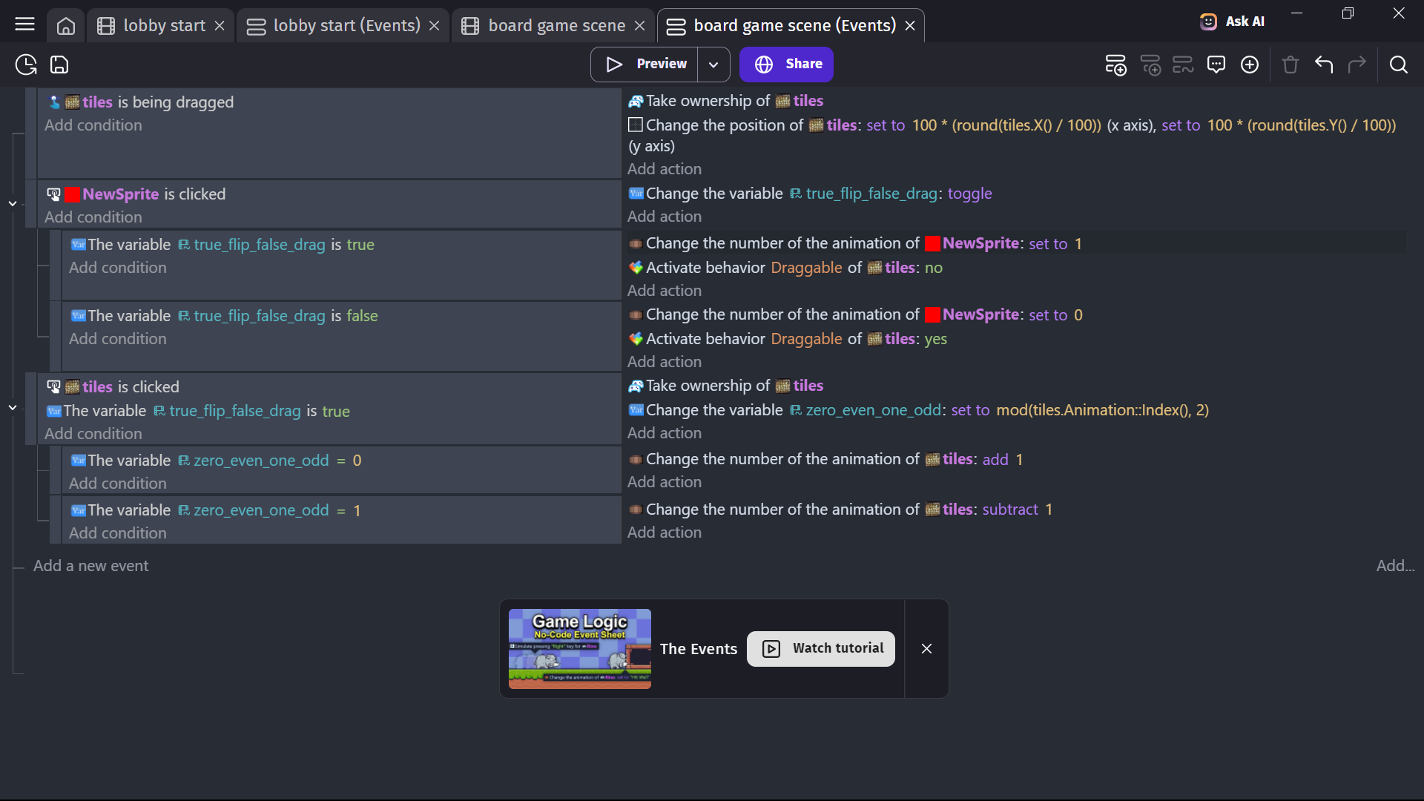
Task: Open the project manager icon
Action: [x=26, y=65]
